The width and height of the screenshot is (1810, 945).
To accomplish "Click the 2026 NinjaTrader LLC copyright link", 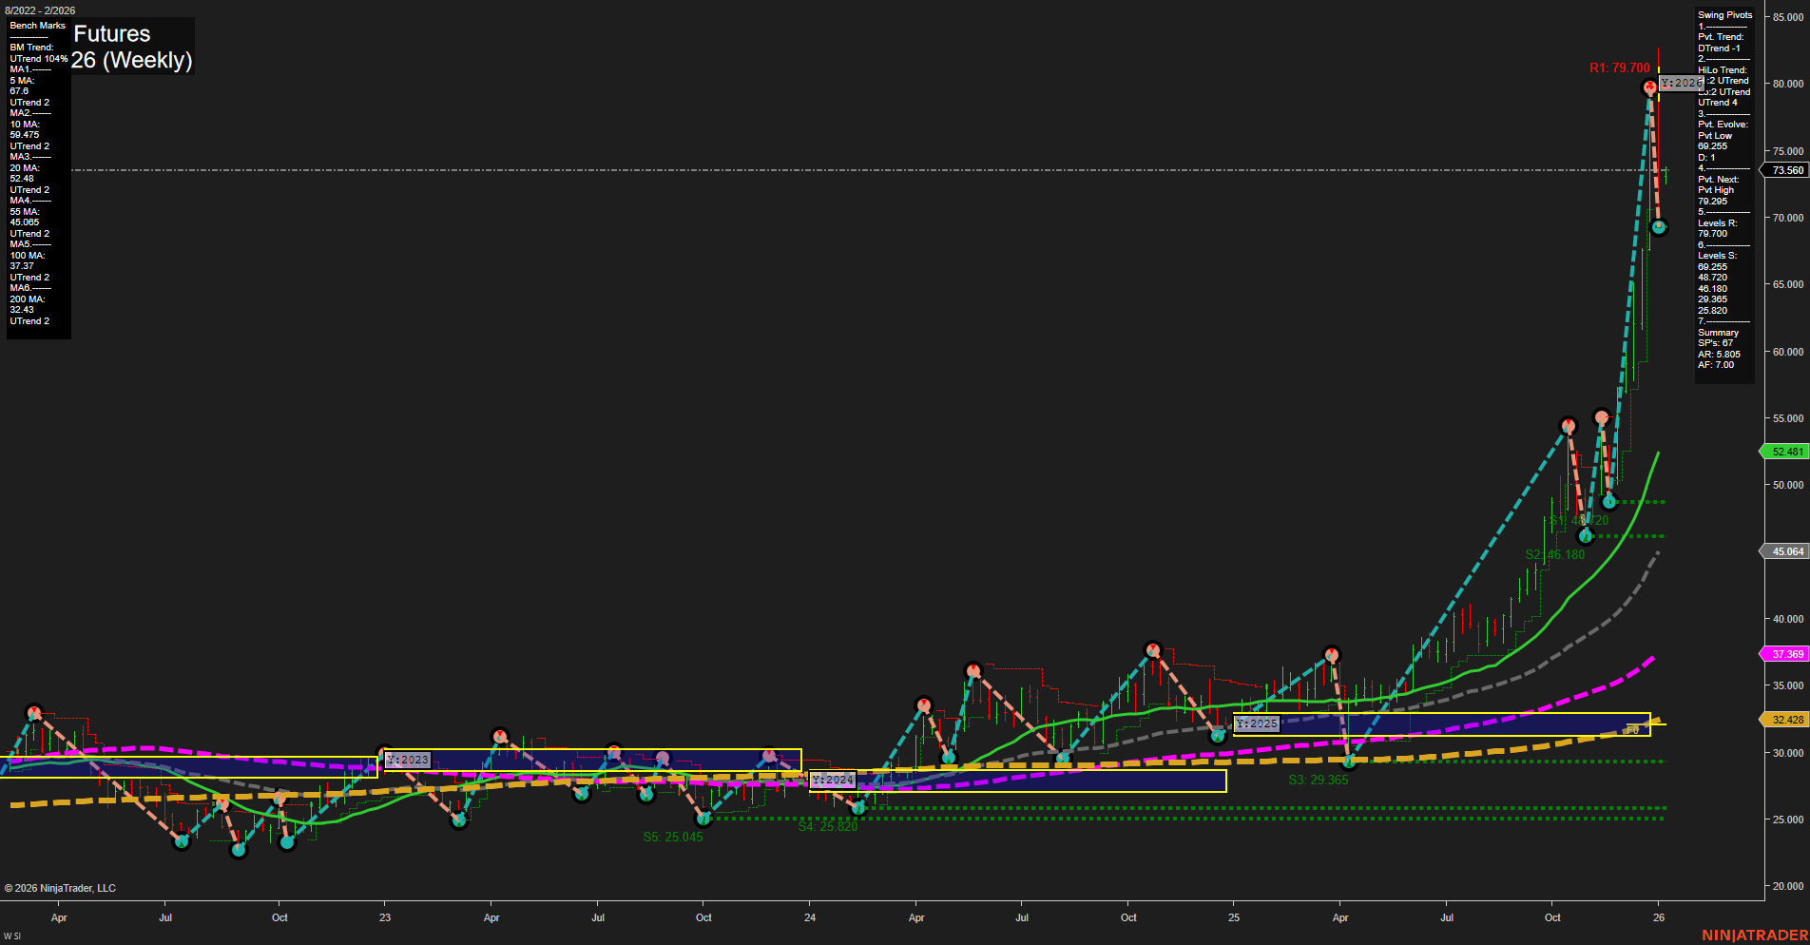I will [x=61, y=888].
